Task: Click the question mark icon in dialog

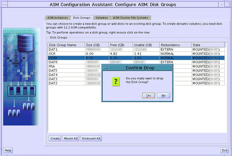Action: (116, 81)
